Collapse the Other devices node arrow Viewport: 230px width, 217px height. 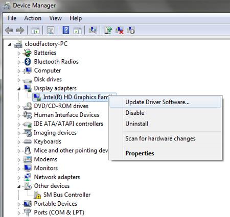(x=19, y=186)
